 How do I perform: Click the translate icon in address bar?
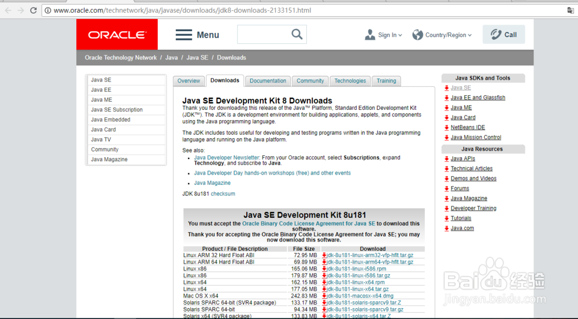(570, 10)
